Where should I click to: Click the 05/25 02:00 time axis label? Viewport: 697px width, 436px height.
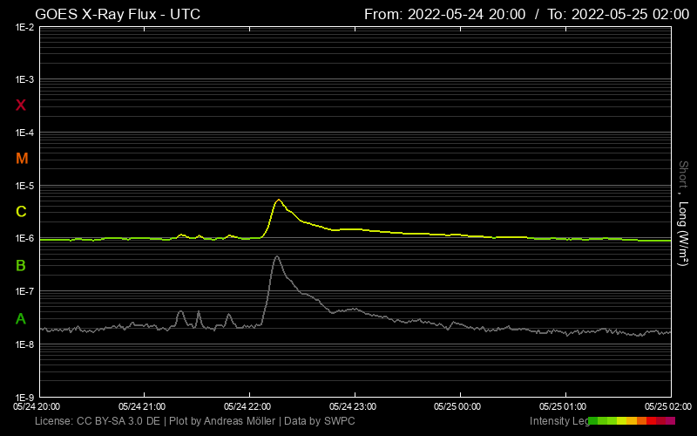pyautogui.click(x=668, y=406)
